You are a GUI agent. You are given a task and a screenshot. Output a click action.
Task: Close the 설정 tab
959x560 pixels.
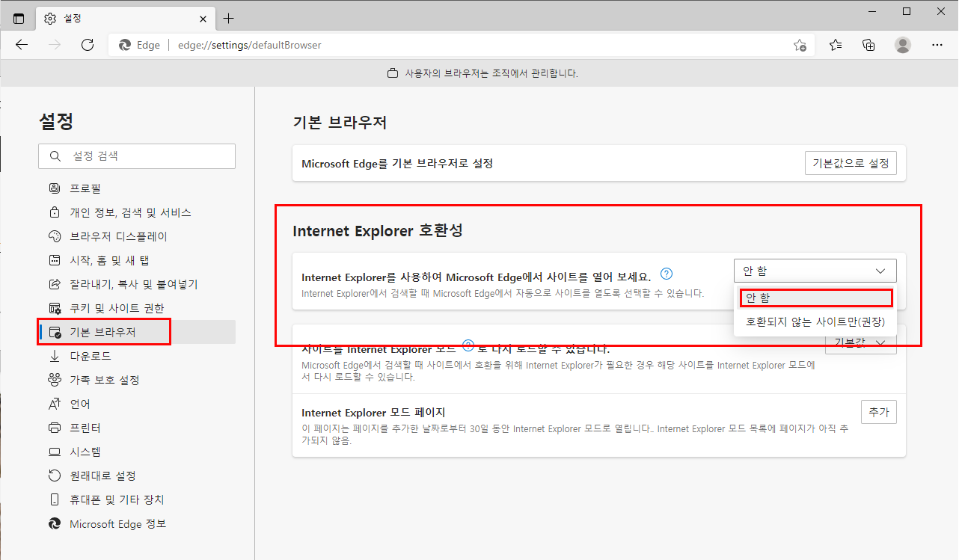coord(203,18)
